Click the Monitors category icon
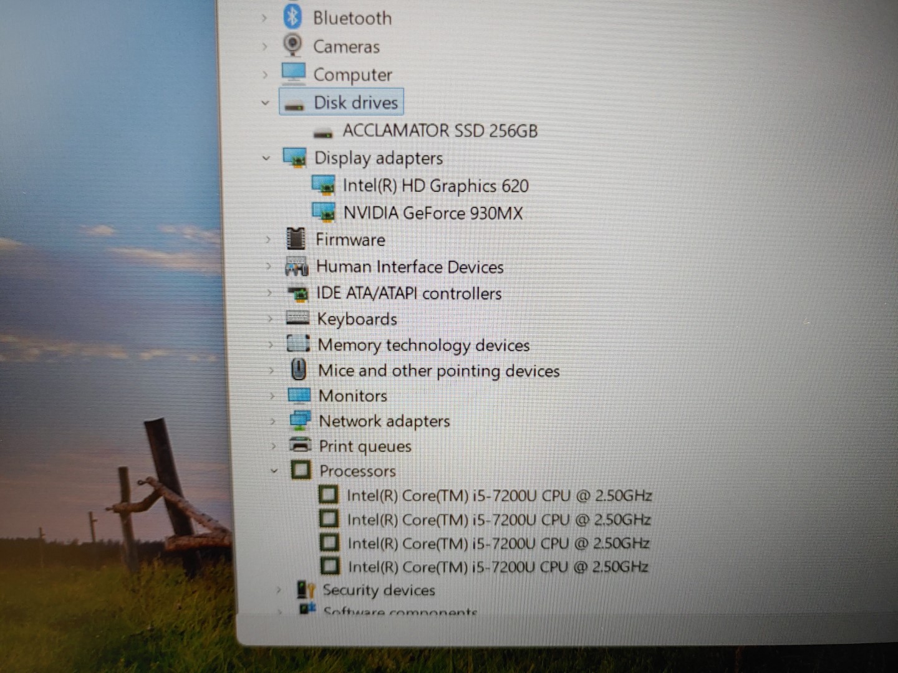Image resolution: width=898 pixels, height=673 pixels. point(299,395)
